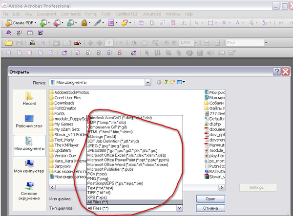Image resolution: width=293 pixels, height=216 pixels.
Task: Select Рабочий стол in places sidebar
Action: 29,121
